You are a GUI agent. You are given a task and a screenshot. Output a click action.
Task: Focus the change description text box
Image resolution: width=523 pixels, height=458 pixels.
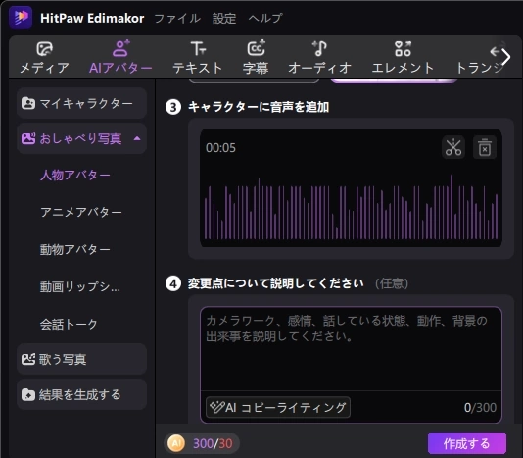pyautogui.click(x=351, y=349)
